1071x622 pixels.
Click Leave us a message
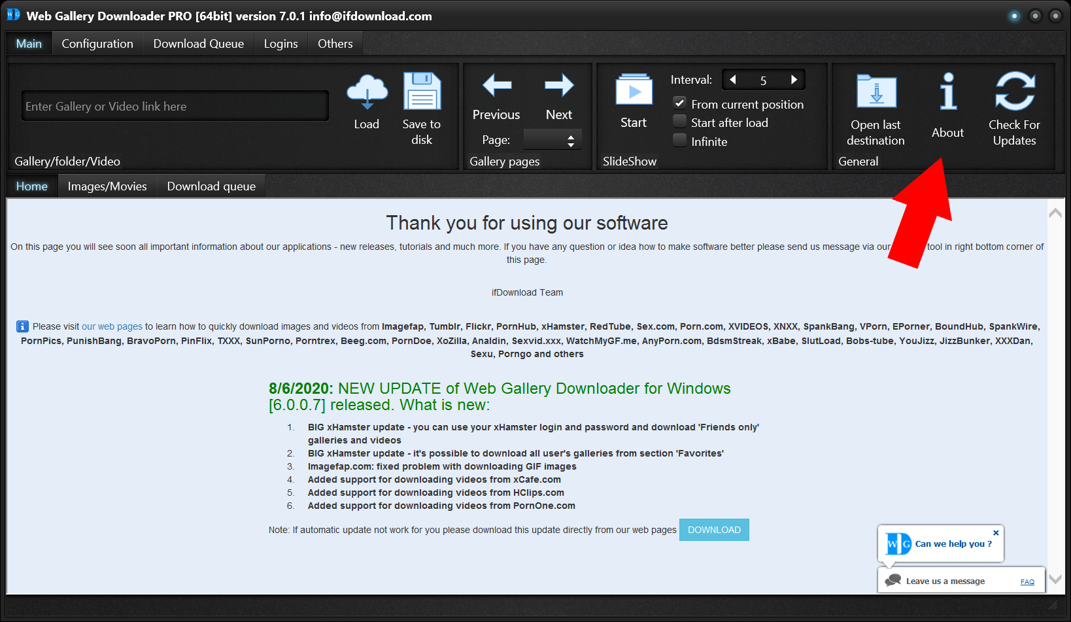click(945, 581)
